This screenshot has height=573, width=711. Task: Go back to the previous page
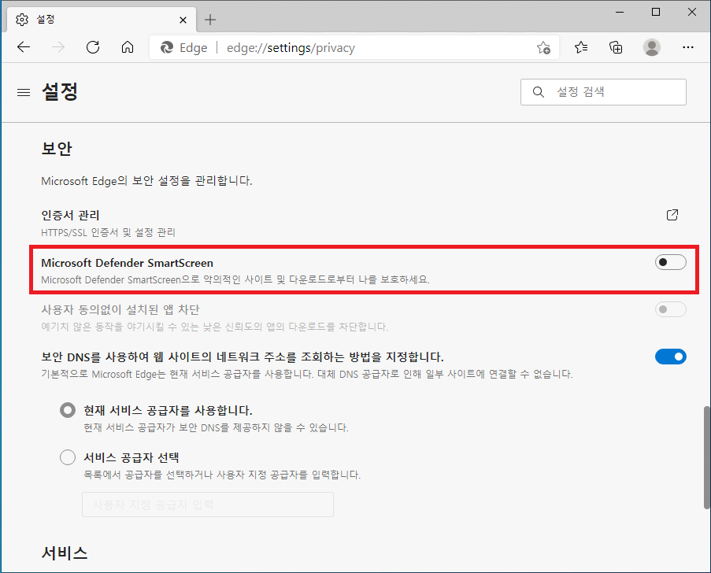pos(24,47)
